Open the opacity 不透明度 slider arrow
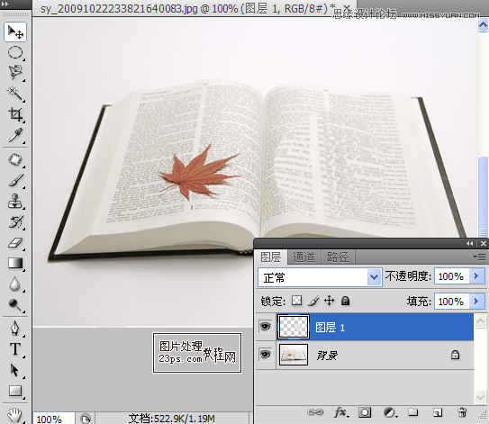489x424 pixels. 476,276
